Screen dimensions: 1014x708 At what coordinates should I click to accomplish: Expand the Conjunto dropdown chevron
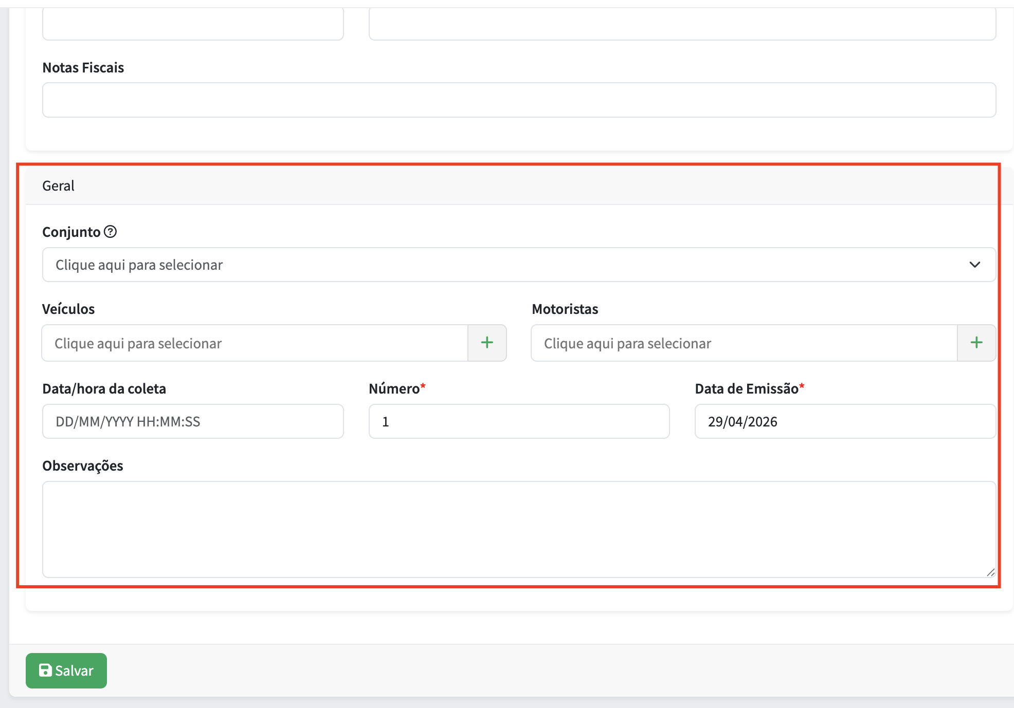pos(974,265)
